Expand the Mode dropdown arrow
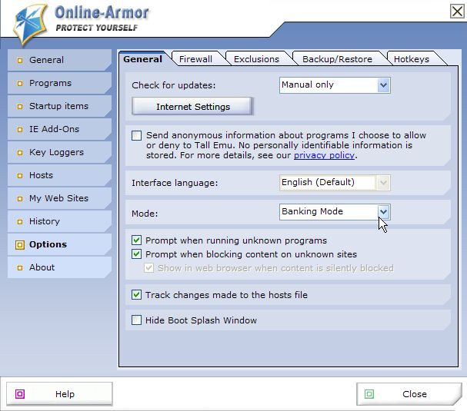Screen dimensions: 467x411 [x=384, y=212]
